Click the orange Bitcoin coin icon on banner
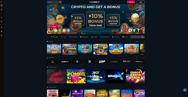 pos(64,30)
